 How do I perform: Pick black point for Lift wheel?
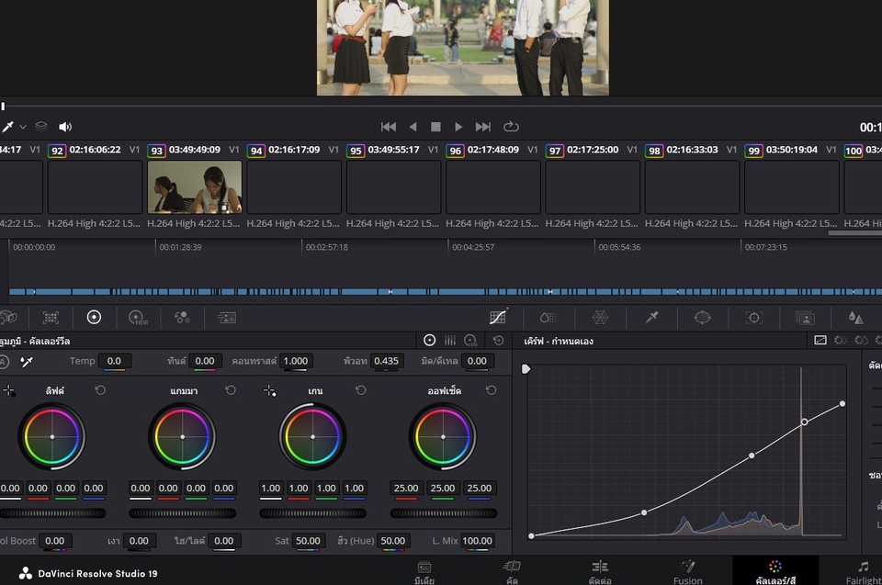point(9,390)
